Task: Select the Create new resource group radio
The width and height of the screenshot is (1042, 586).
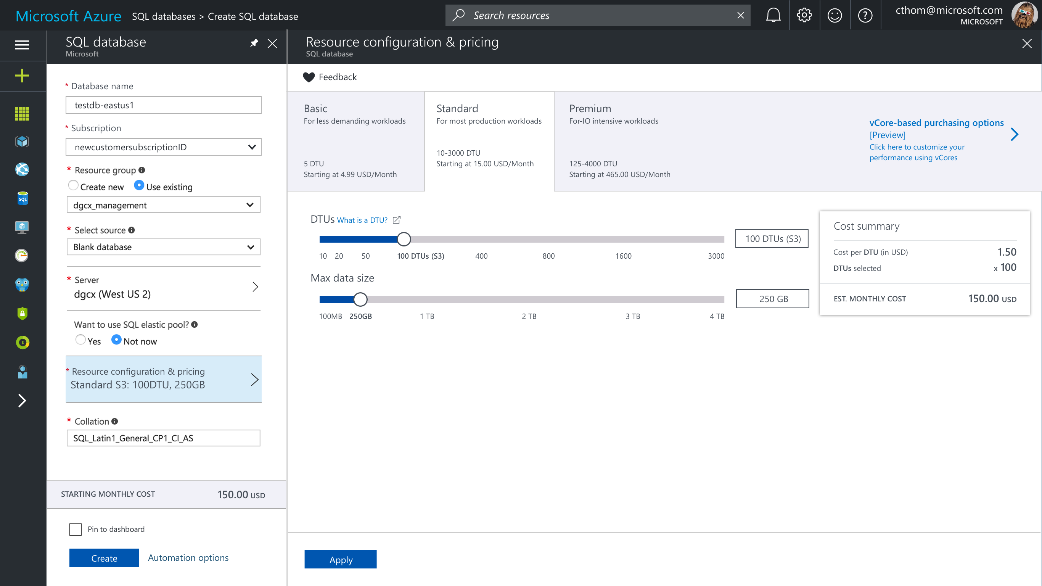Action: tap(73, 185)
